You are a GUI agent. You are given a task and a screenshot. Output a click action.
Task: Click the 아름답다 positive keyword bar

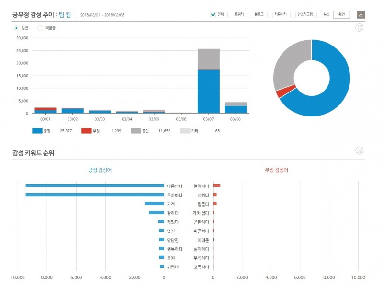pyautogui.click(x=95, y=185)
